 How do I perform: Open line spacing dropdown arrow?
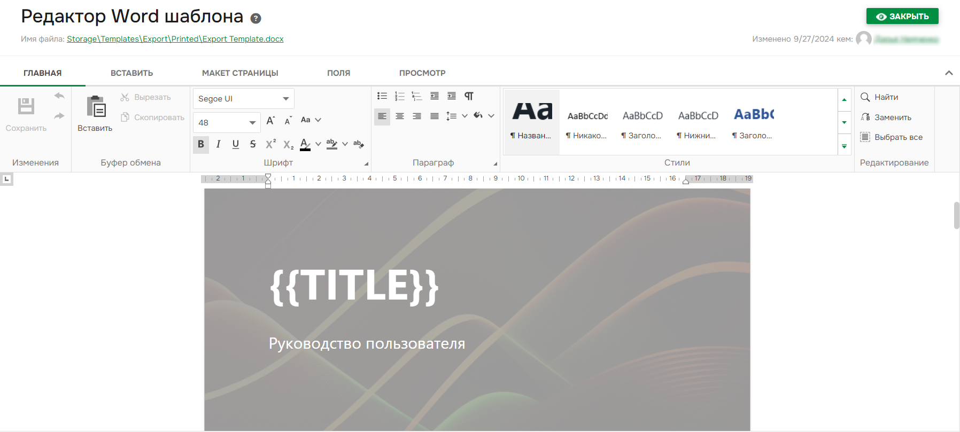click(464, 116)
